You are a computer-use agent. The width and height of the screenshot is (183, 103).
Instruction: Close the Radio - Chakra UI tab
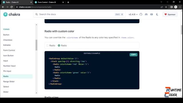(31, 2)
